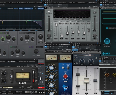Select the 4 - CLA-76 Mono tab in Pro EQ window
The image size is (116, 95).
(x=12, y=3)
